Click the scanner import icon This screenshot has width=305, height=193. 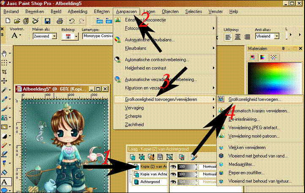point(35,21)
